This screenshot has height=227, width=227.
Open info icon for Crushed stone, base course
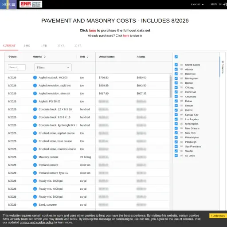(x=35, y=141)
